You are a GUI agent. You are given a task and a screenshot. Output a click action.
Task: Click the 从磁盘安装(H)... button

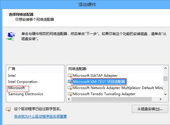(x=150, y=109)
